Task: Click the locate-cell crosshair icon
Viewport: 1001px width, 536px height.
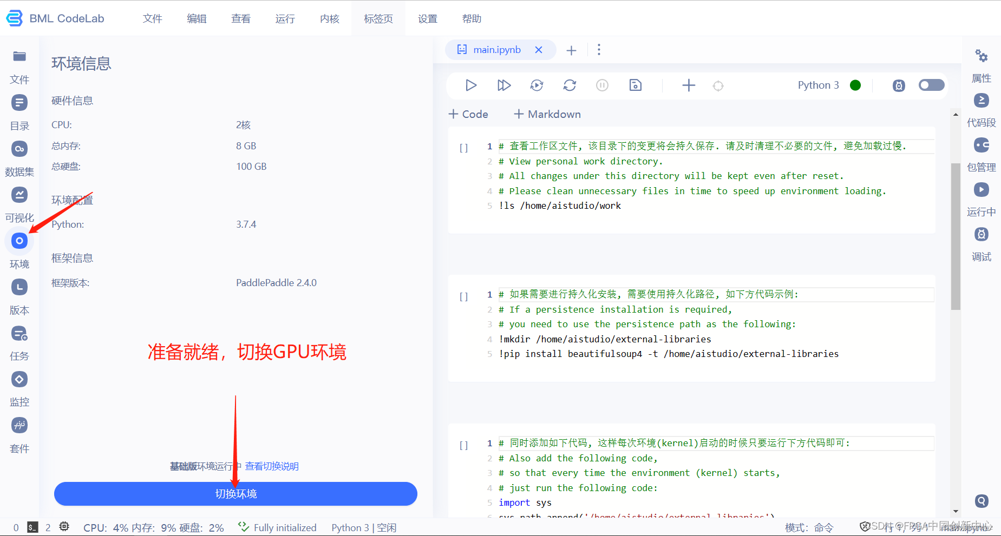Action: pos(718,86)
